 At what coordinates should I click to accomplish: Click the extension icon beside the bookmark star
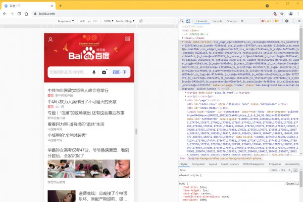pyautogui.click(x=275, y=14)
